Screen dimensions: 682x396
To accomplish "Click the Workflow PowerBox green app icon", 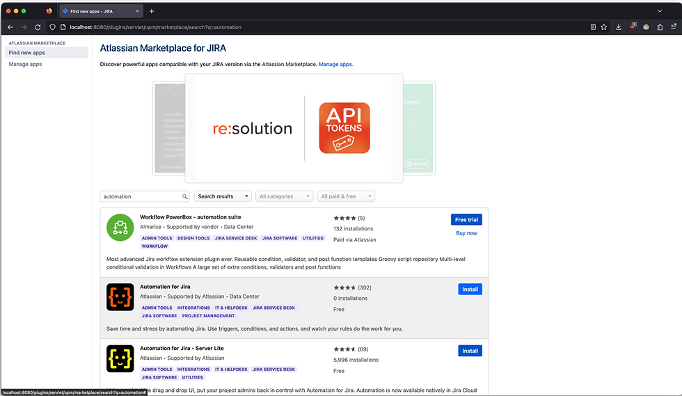I will pyautogui.click(x=120, y=227).
